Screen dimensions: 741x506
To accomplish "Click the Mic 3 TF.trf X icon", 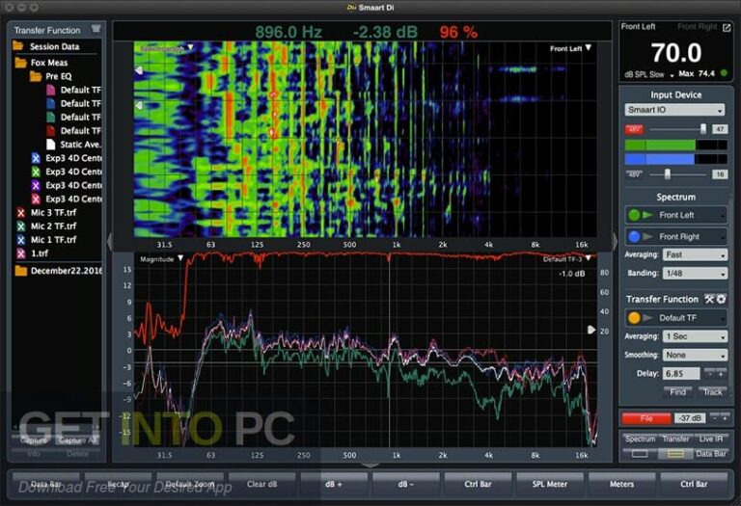I will click(21, 213).
